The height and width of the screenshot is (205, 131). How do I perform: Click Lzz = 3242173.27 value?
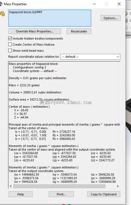click(x=103, y=160)
